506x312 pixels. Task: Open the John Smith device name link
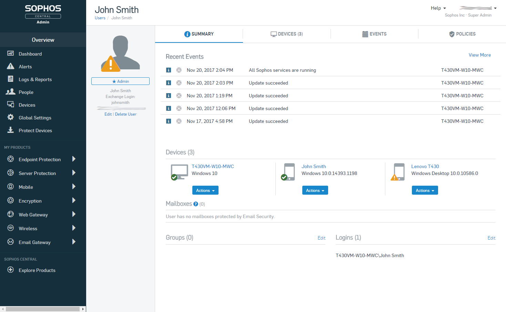coord(314,166)
